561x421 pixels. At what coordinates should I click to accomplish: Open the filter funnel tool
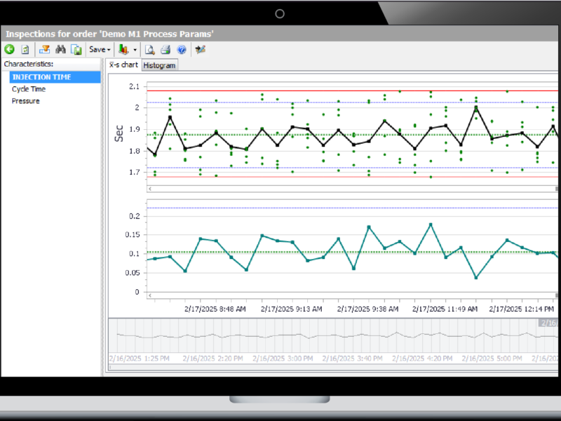pyautogui.click(x=45, y=49)
